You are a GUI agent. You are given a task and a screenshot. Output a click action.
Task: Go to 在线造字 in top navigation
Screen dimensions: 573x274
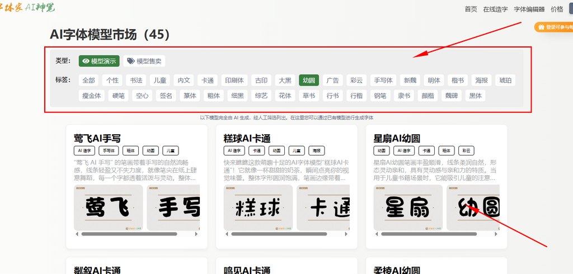tap(495, 10)
